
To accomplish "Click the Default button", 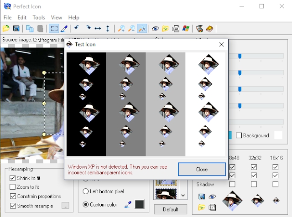I will (x=170, y=209).
